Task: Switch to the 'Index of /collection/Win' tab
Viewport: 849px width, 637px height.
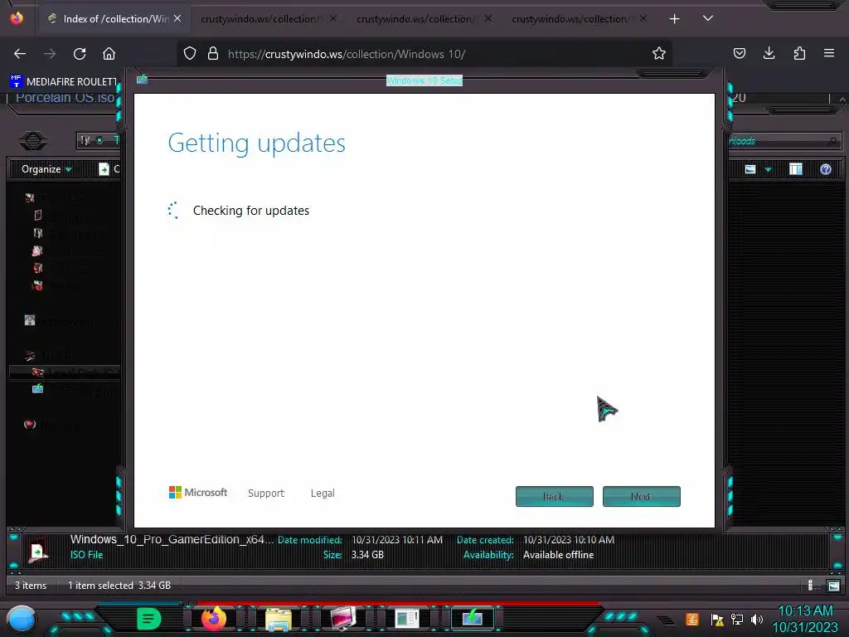Action: 114,19
